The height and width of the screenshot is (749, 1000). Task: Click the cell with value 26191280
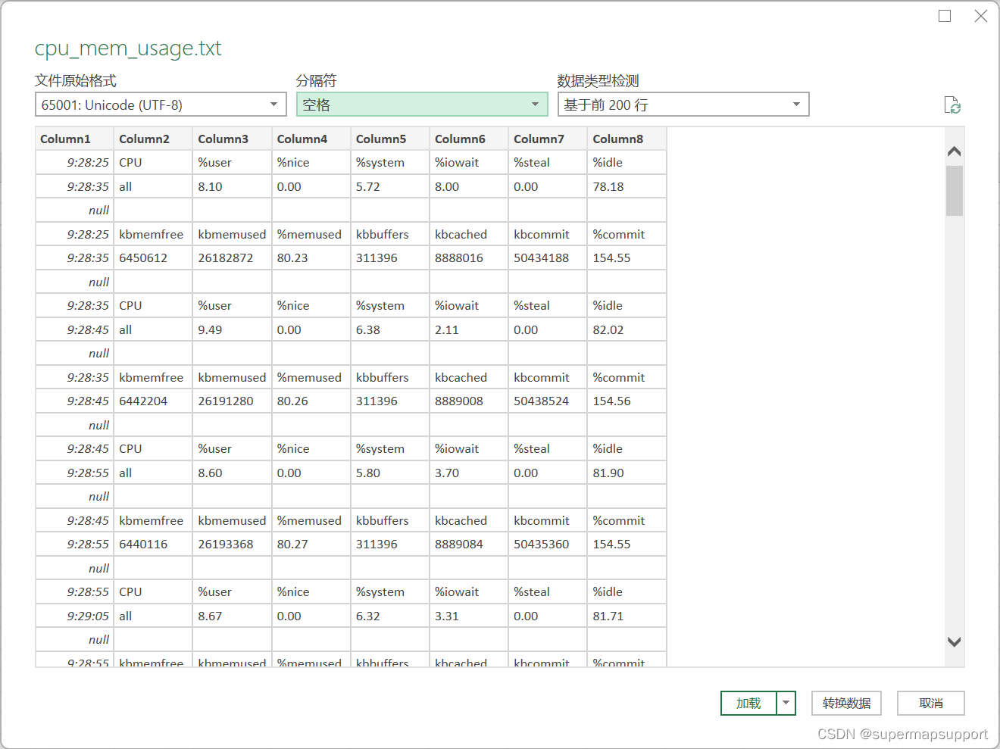tap(232, 401)
